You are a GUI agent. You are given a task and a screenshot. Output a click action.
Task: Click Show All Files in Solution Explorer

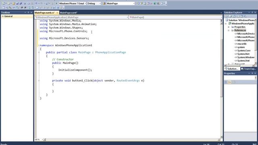click(x=230, y=17)
